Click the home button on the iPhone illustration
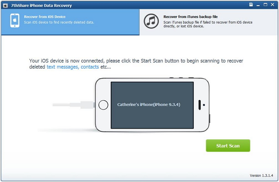Screen dimensions: 279x182 tap(103, 105)
